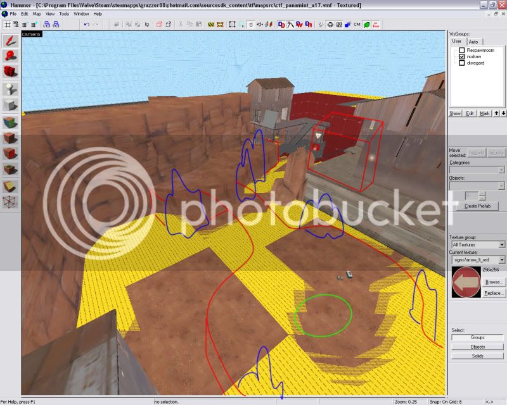The image size is (507, 405).
Task: Click the red Hide Selected Objects icon
Action: [159, 25]
